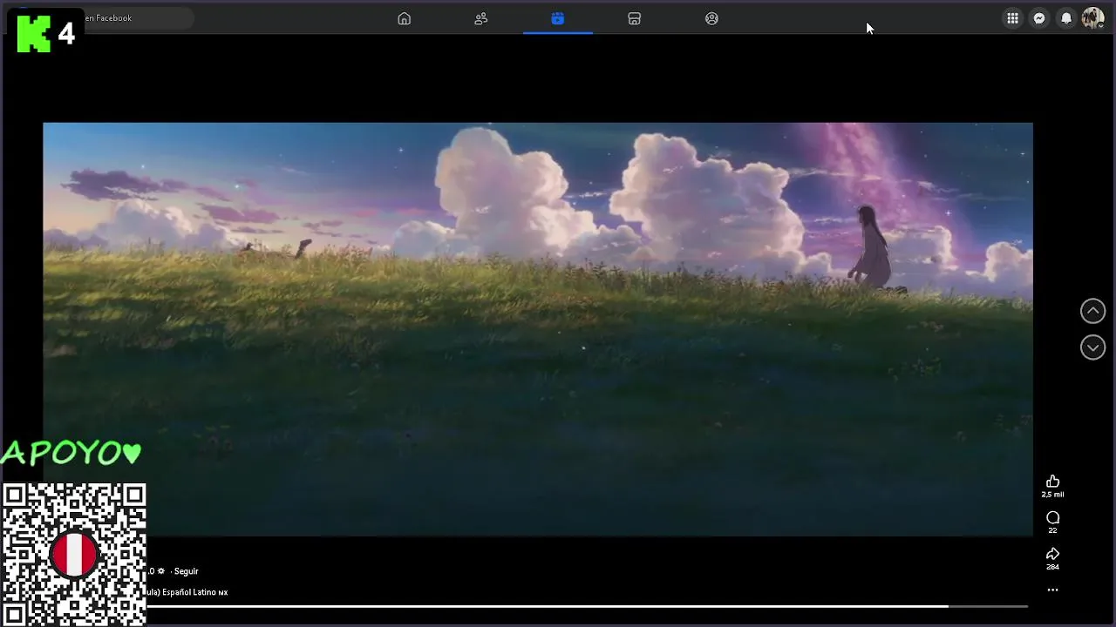Open the notifications bell
This screenshot has width=1116, height=627.
point(1066,18)
